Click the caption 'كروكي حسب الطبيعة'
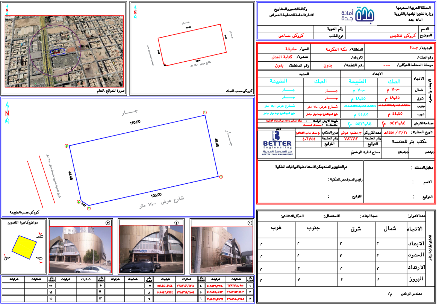Viewport: 439px width, 304px height. coord(24,212)
